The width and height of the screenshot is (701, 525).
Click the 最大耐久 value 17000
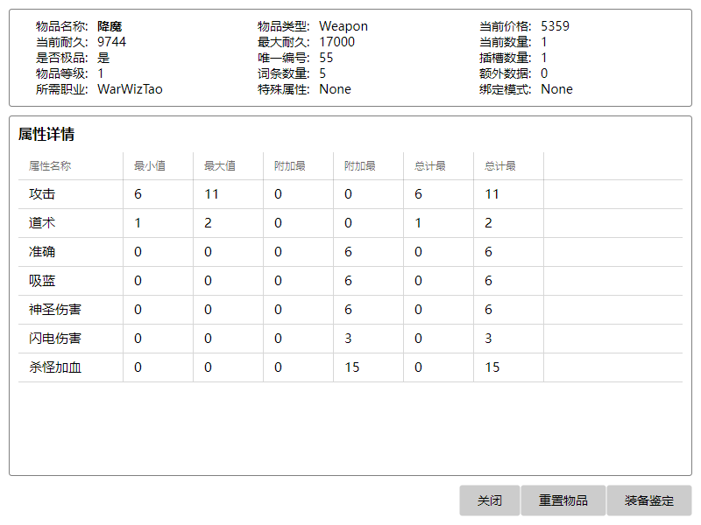tap(336, 42)
